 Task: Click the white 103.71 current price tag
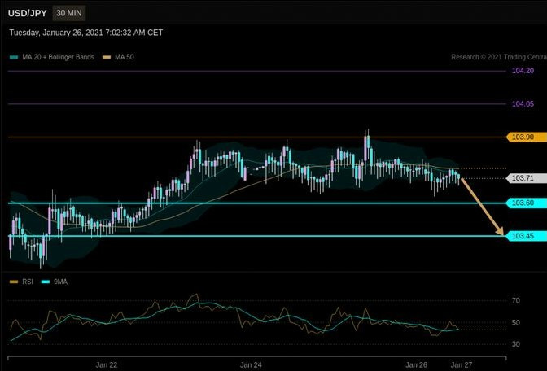(x=527, y=178)
